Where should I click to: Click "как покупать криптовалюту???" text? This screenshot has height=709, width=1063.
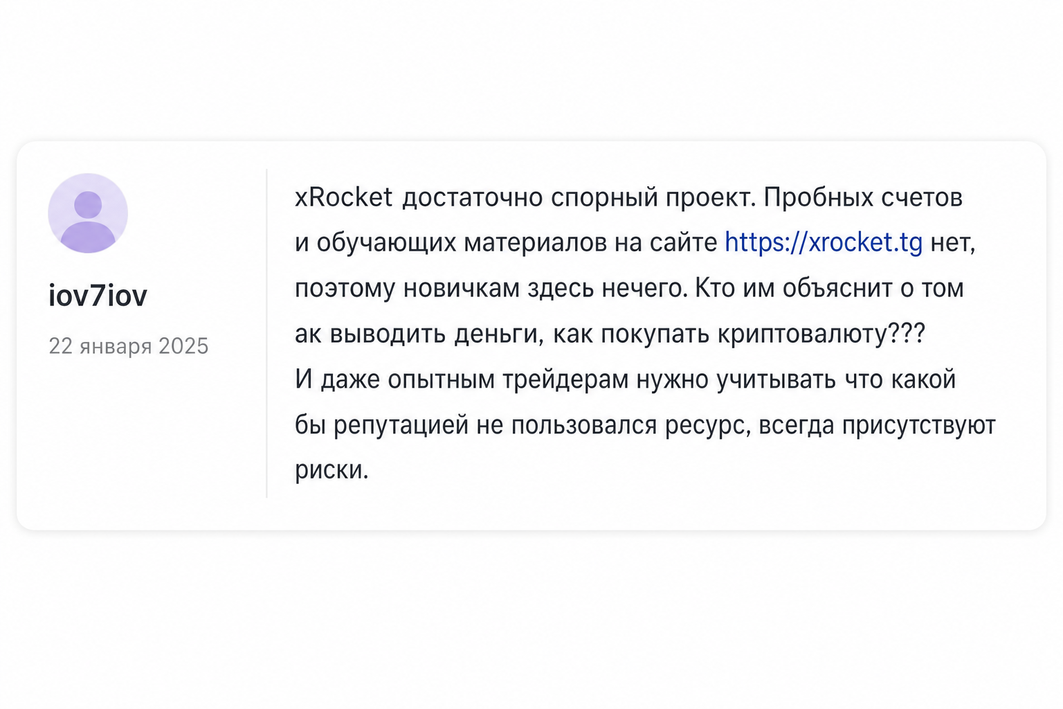pos(738,334)
